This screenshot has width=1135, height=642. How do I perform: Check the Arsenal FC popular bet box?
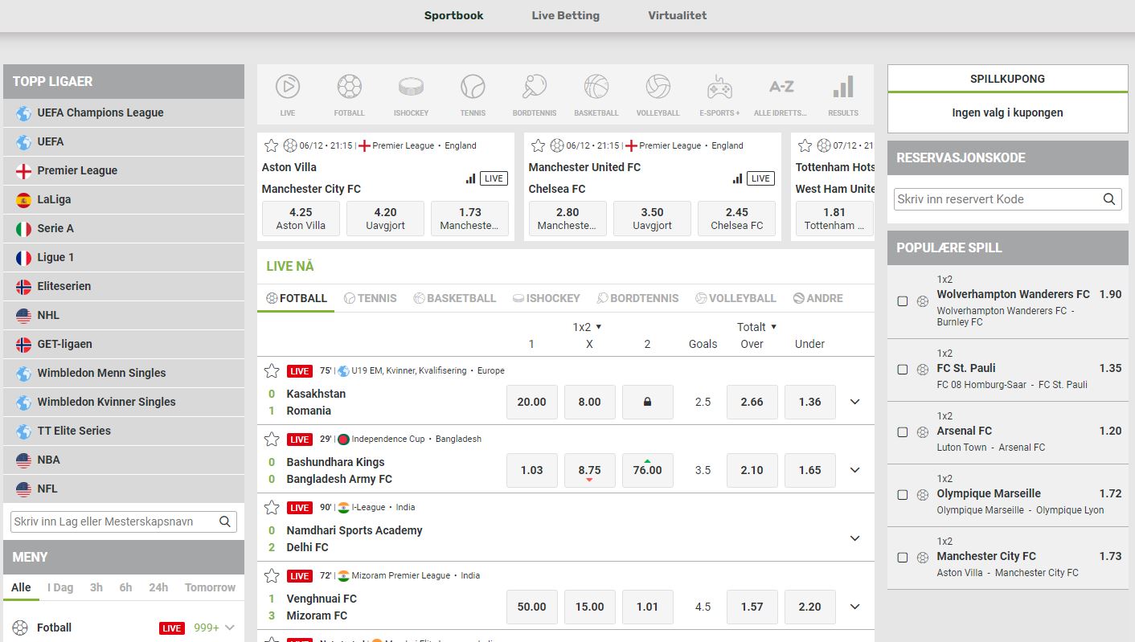click(x=903, y=432)
